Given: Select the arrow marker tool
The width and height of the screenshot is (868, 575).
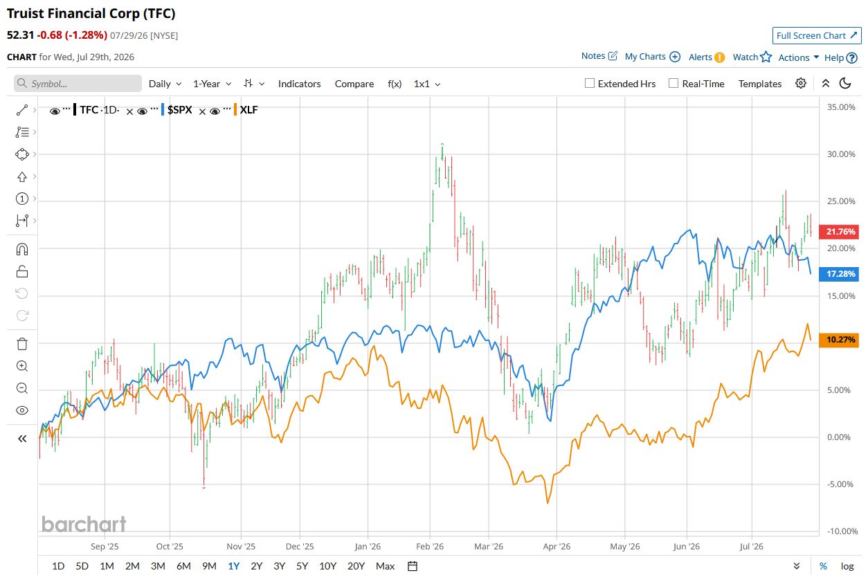Looking at the screenshot, I should pos(21,176).
